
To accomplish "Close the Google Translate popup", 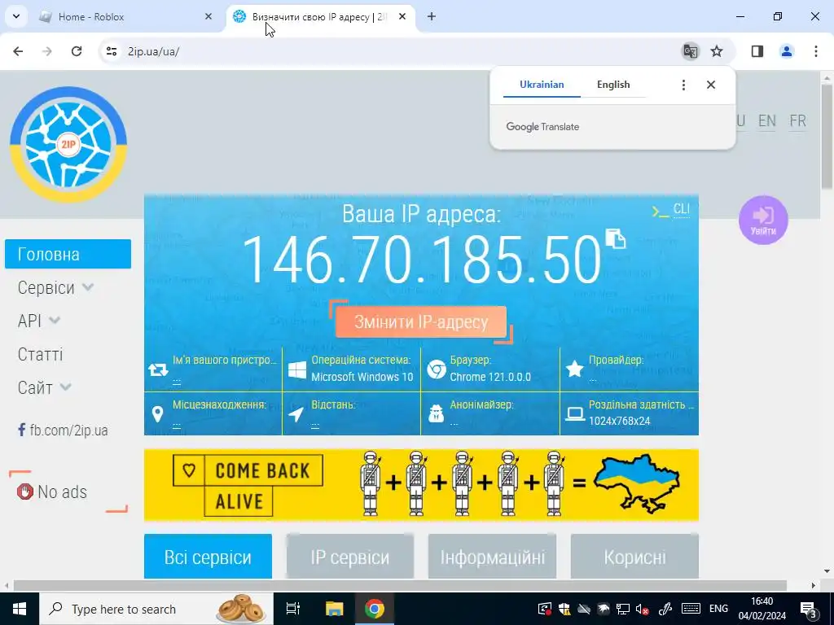I will click(710, 85).
